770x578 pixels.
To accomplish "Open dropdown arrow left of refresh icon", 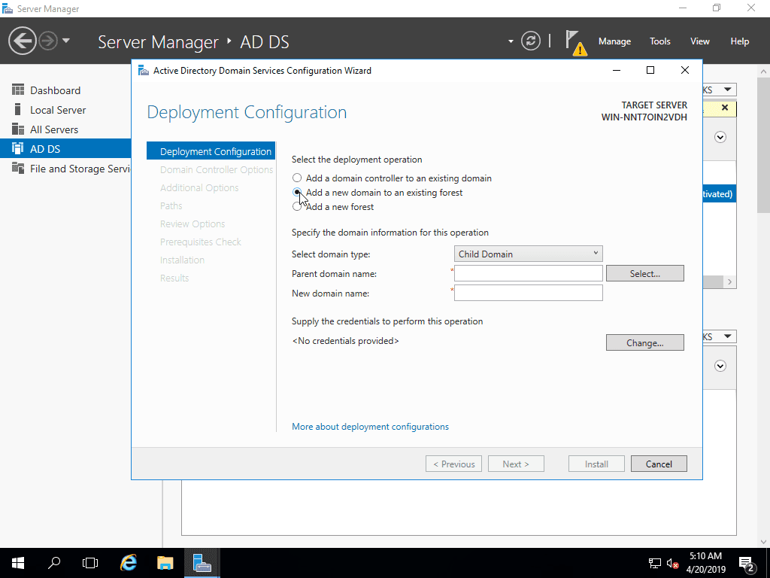I will (511, 41).
